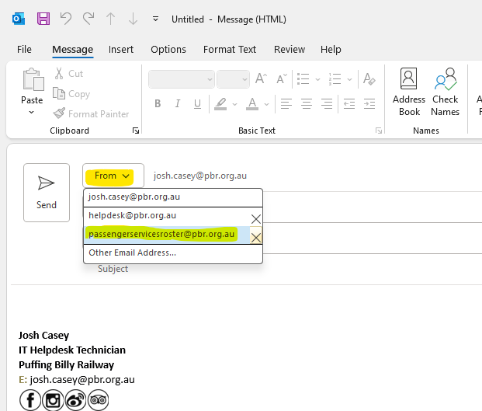This screenshot has width=482, height=411.
Task: Expand highlight color options arrow
Action: pyautogui.click(x=235, y=104)
